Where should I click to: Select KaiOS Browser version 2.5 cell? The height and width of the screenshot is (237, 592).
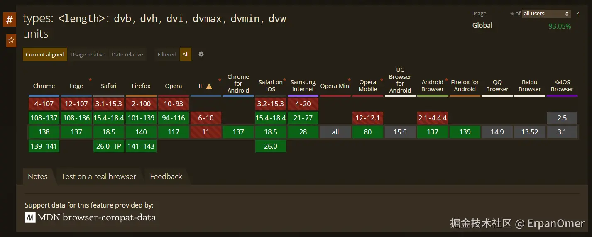tap(562, 118)
